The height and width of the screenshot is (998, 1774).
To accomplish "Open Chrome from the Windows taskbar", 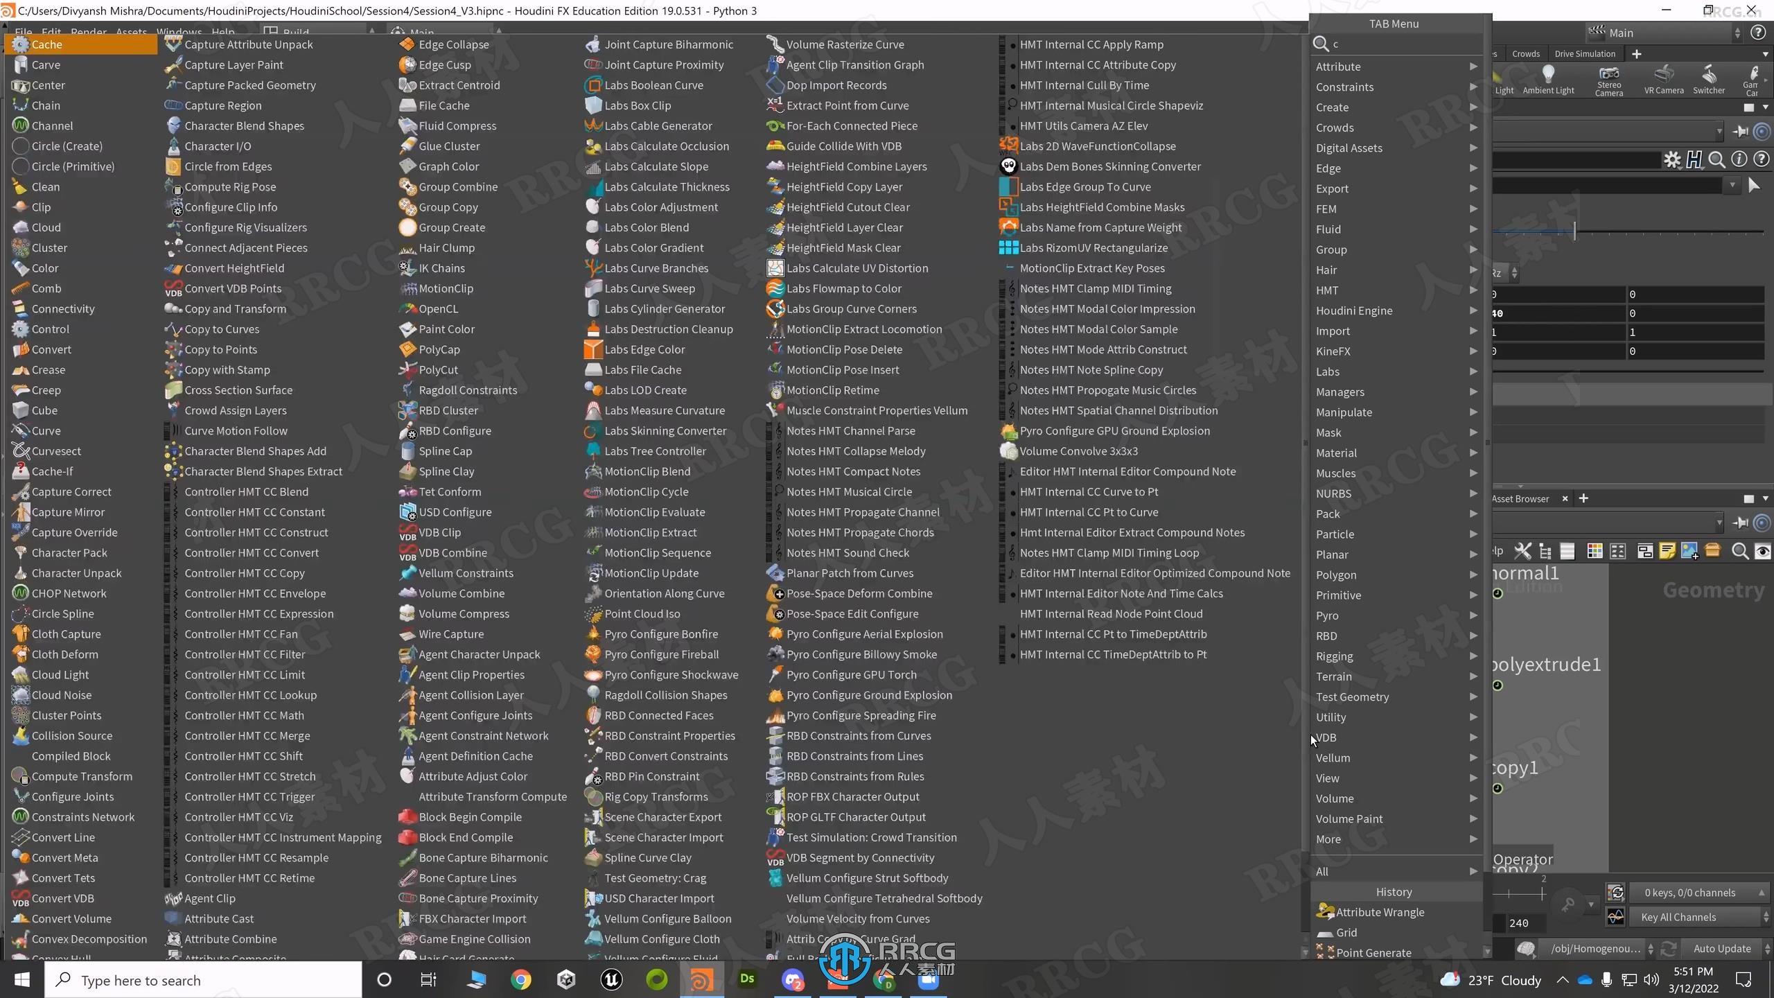I will pos(521,979).
